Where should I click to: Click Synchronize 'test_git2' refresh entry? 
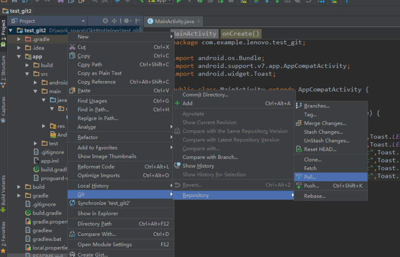[x=121, y=203]
